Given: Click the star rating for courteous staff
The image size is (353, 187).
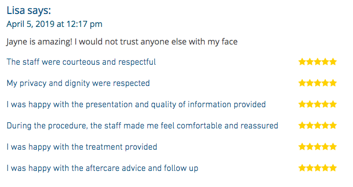Looking at the screenshot, I should click(317, 62).
